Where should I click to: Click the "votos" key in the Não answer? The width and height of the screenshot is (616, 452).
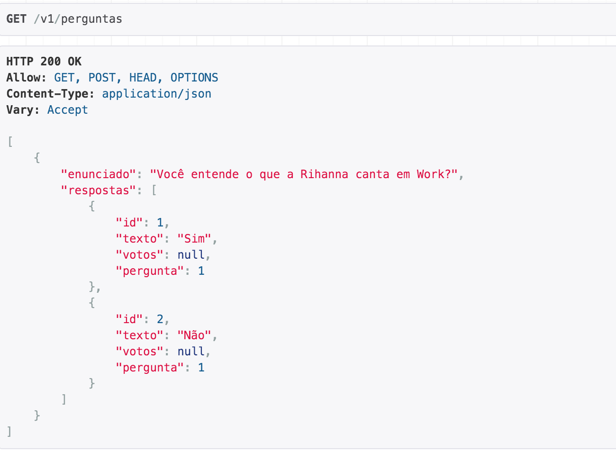[x=140, y=352]
